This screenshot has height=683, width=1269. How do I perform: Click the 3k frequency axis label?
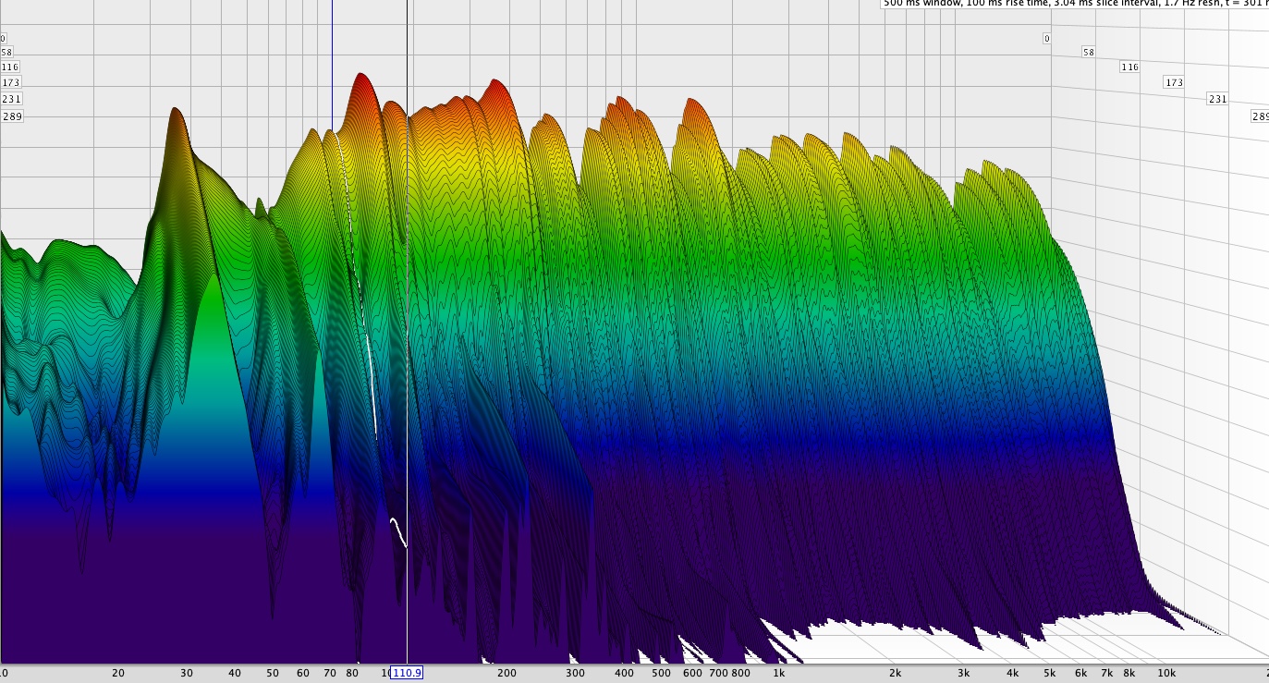point(963,673)
